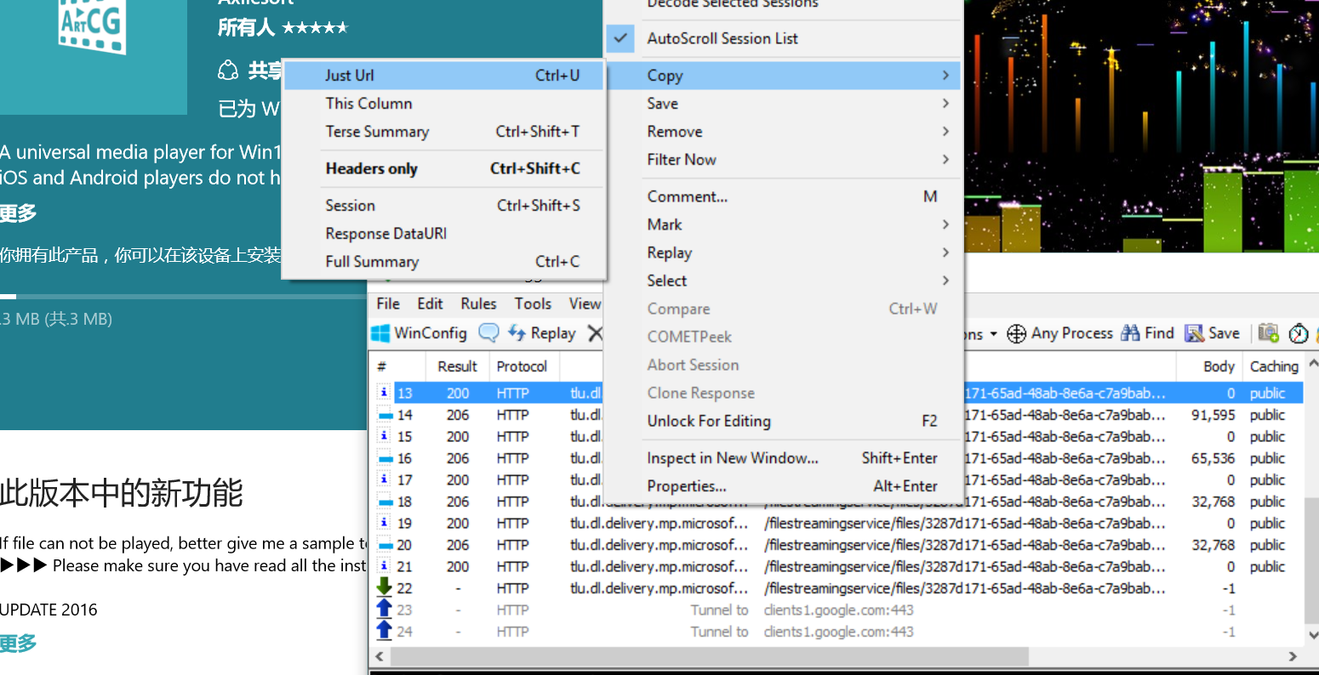Toggle AutoScroll Session List checkmark
Image resolution: width=1319 pixels, height=675 pixels.
tap(621, 38)
